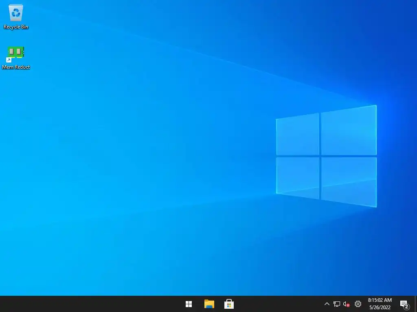Open the settings gear tray icon

pyautogui.click(x=358, y=304)
